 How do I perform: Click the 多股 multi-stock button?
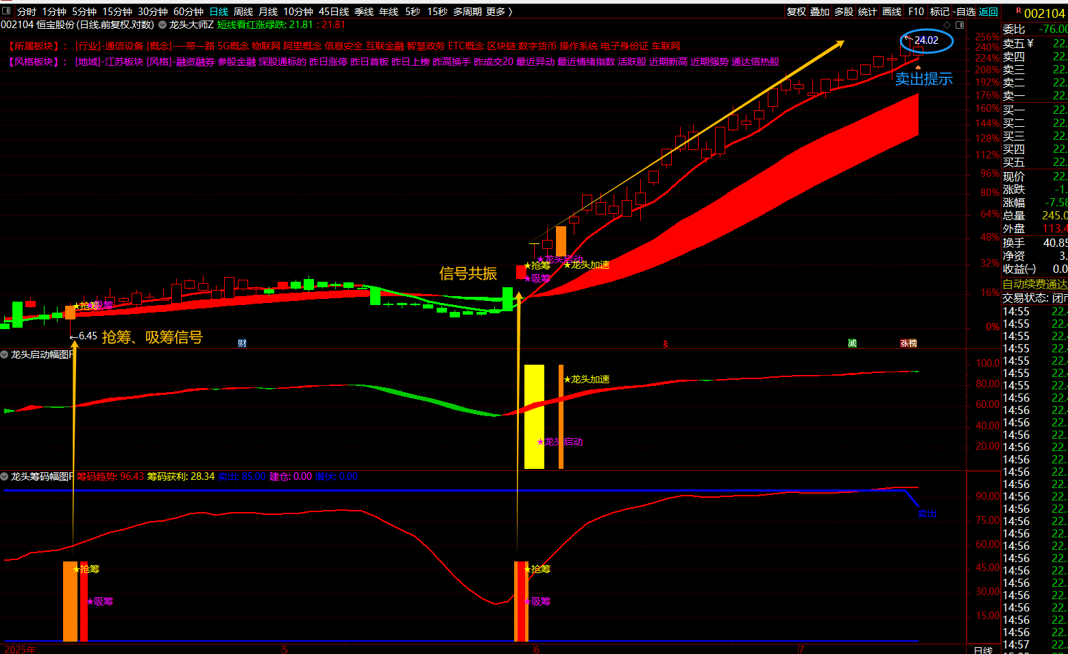tap(844, 12)
